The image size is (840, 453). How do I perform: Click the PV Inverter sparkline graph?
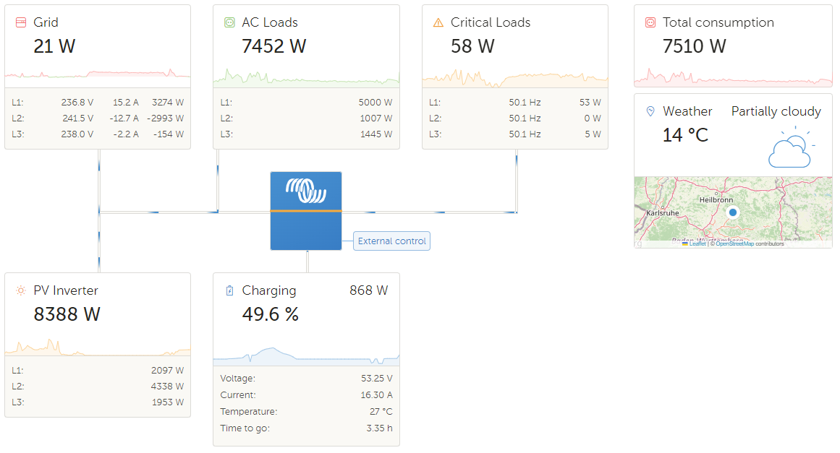point(98,348)
